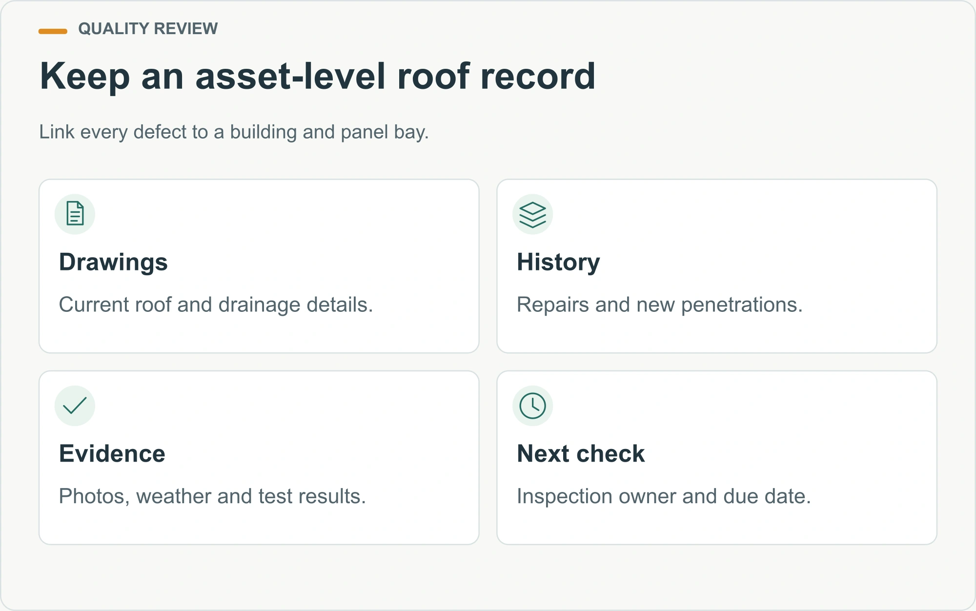Click the stacked layers icon above History
The image size is (976, 611).
tap(532, 215)
